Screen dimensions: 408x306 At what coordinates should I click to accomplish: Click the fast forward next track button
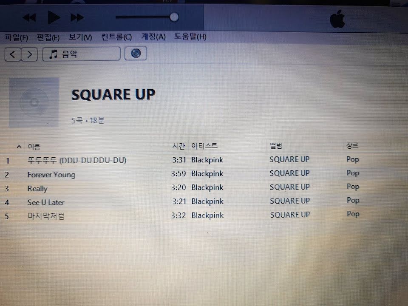tap(77, 18)
